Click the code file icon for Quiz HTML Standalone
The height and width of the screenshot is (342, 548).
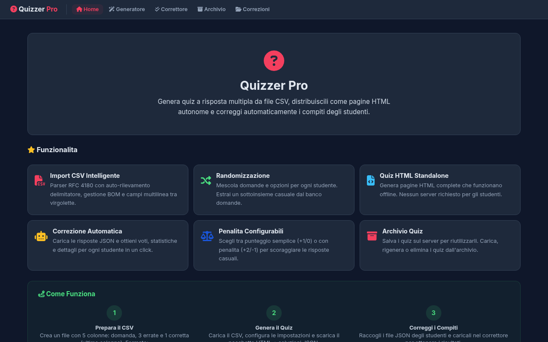pos(371,180)
